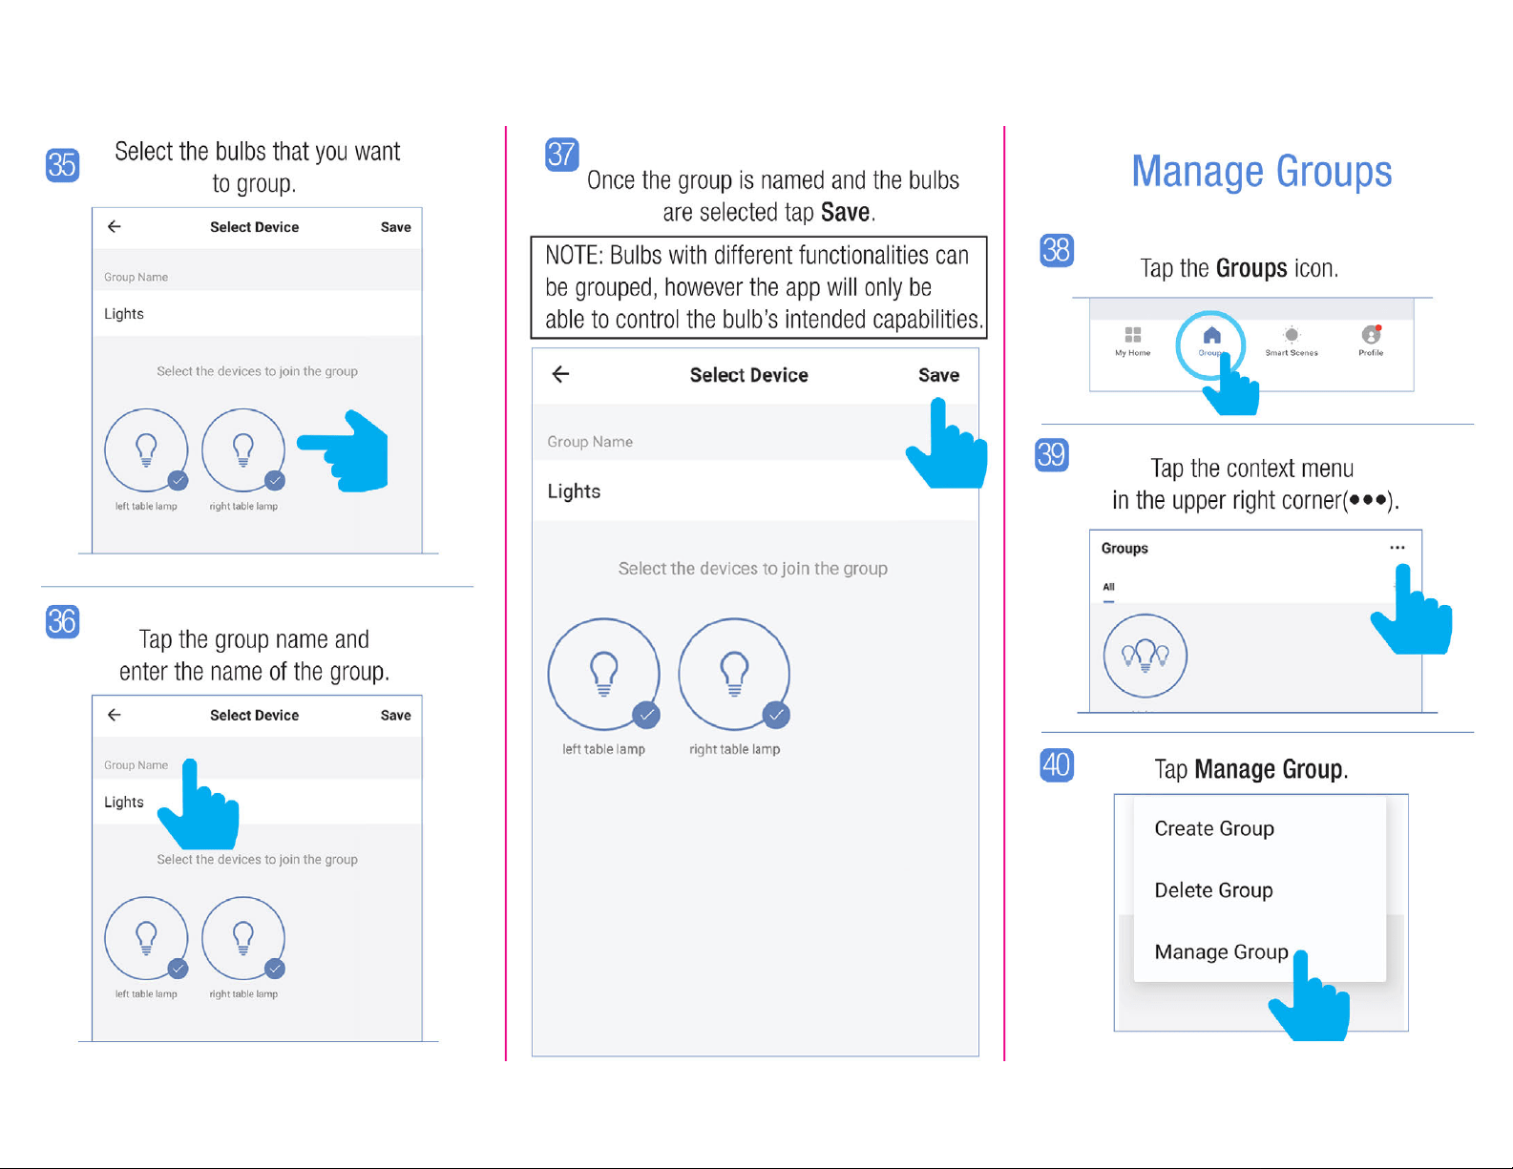This screenshot has height=1169, width=1513.
Task: Toggle left table lamp checkmark in step 37
Action: tap(646, 715)
